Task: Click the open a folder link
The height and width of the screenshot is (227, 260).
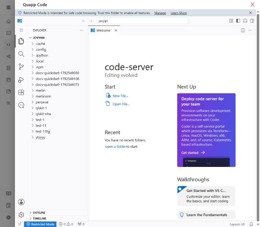Action: [x=115, y=146]
